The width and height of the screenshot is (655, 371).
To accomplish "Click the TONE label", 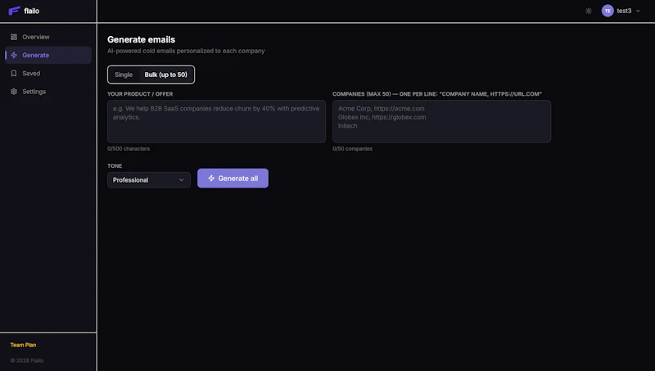I will 115,166.
